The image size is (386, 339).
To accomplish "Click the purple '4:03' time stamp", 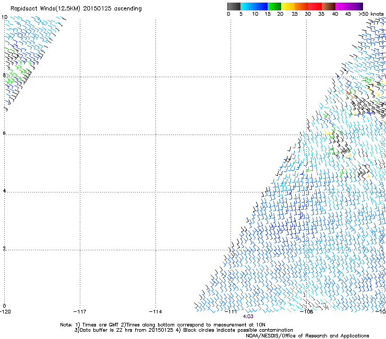I will 248,317.
